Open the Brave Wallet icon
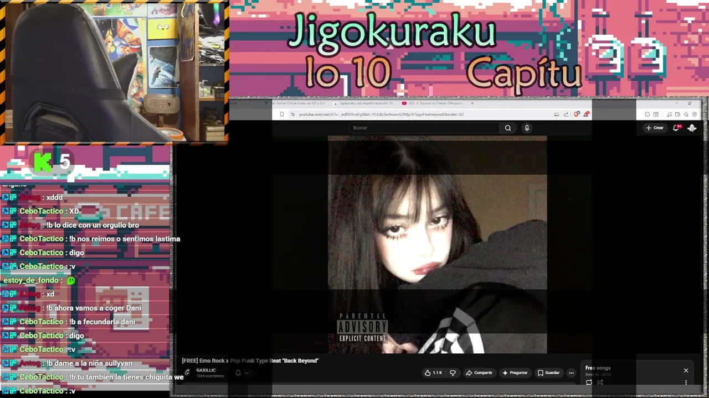The height and width of the screenshot is (398, 709). tap(677, 114)
